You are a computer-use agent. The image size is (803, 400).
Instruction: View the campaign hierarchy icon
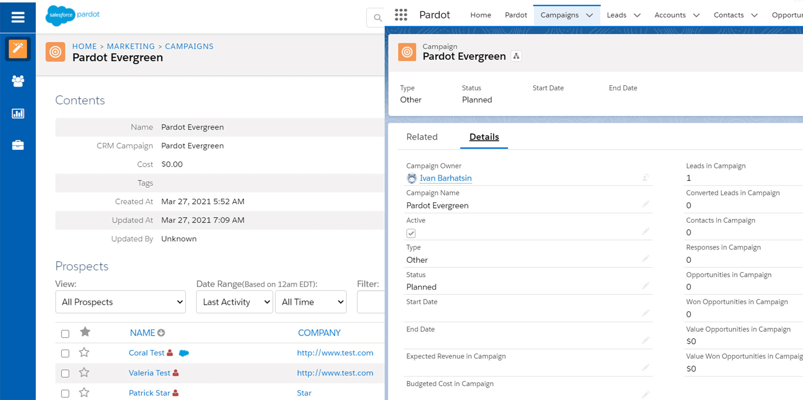(516, 56)
